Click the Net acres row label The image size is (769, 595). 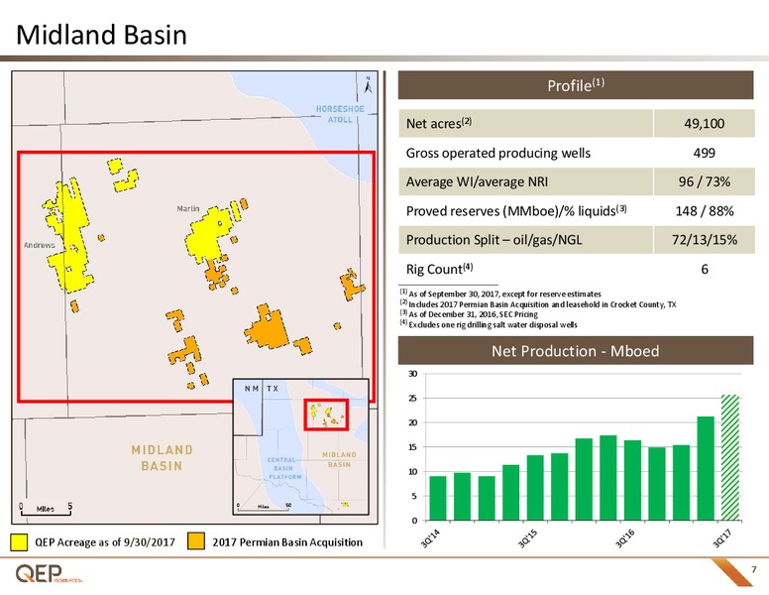coord(438,123)
